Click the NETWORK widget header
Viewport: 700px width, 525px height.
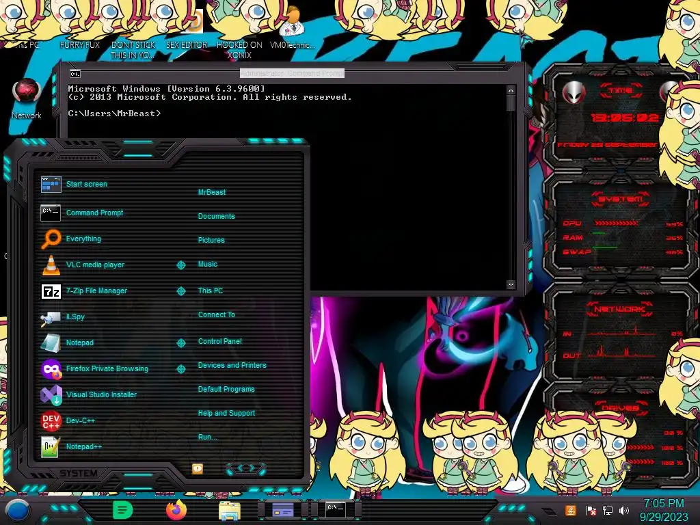point(619,309)
